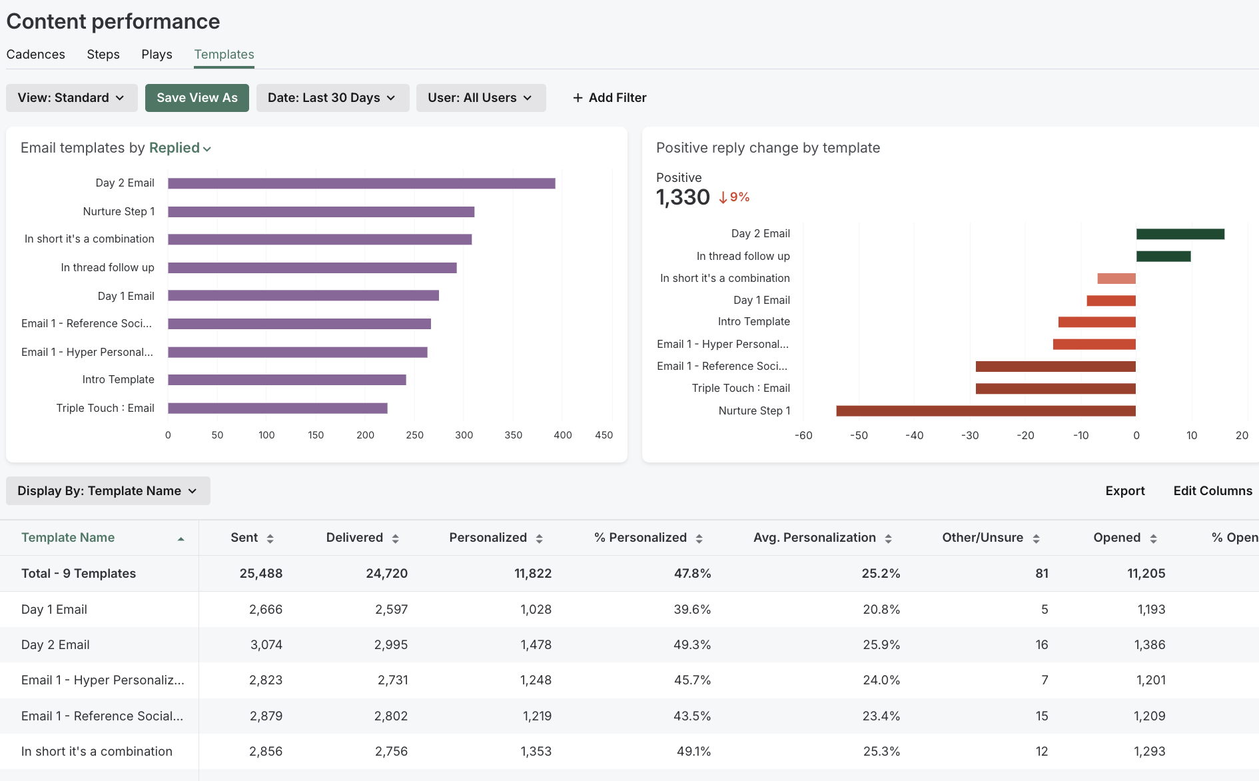Open the User: All Users filter
The image size is (1259, 781).
481,97
